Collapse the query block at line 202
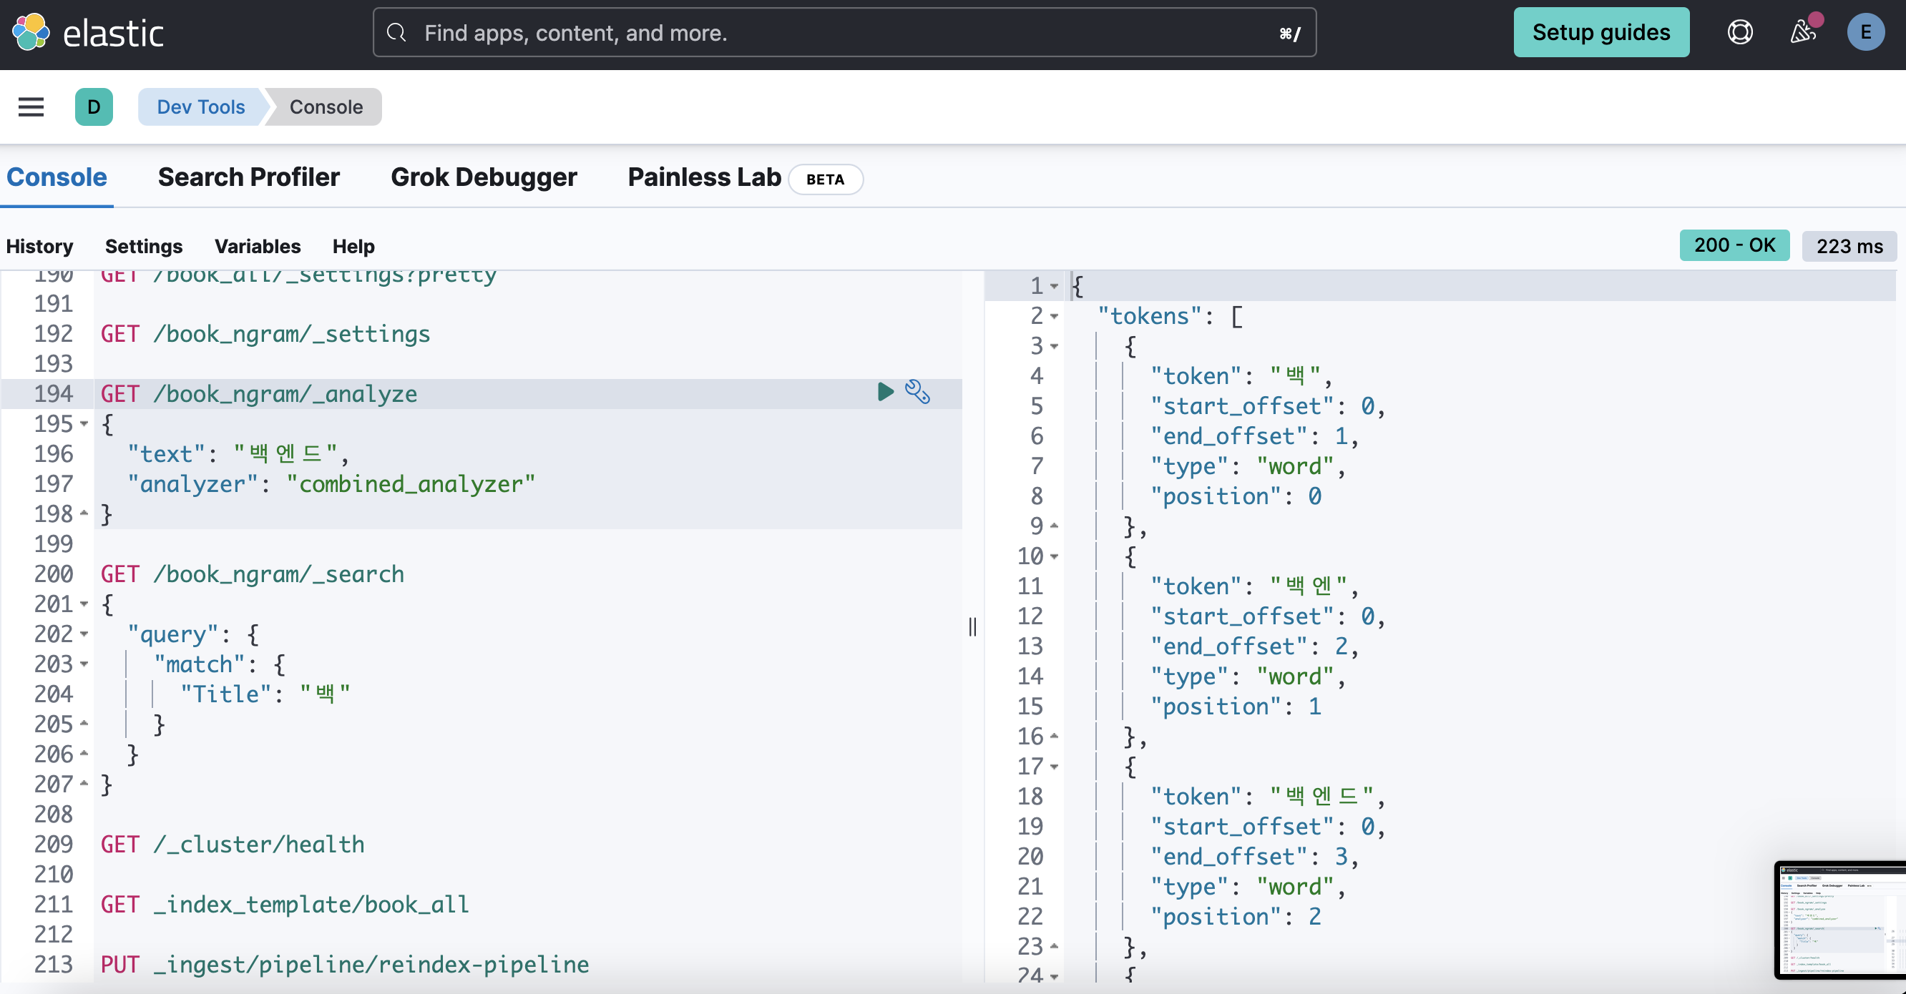The height and width of the screenshot is (994, 1906). [84, 634]
